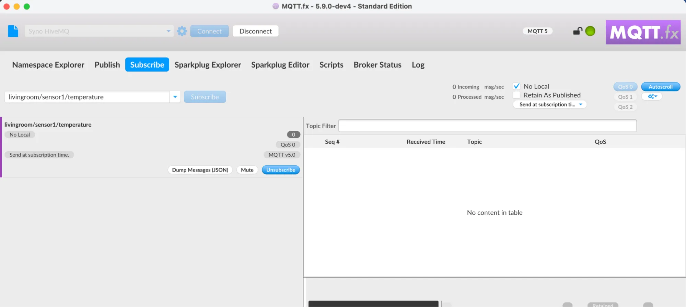
Task: Expand the Syno HiveMQ profile dropdown
Action: click(168, 31)
